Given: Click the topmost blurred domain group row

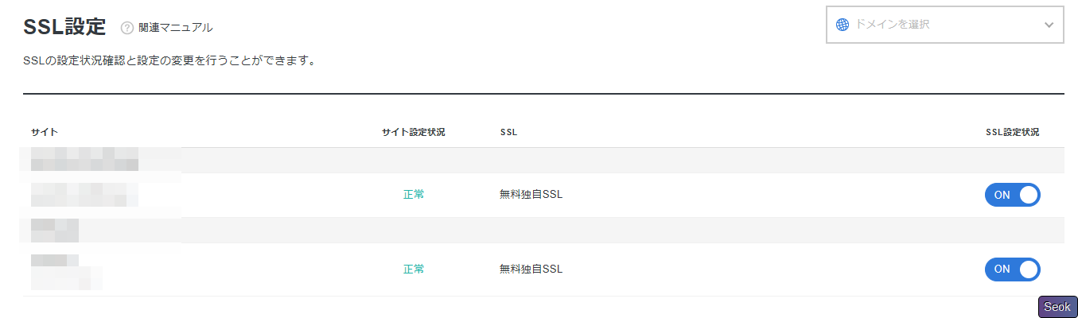Looking at the screenshot, I should (84, 160).
